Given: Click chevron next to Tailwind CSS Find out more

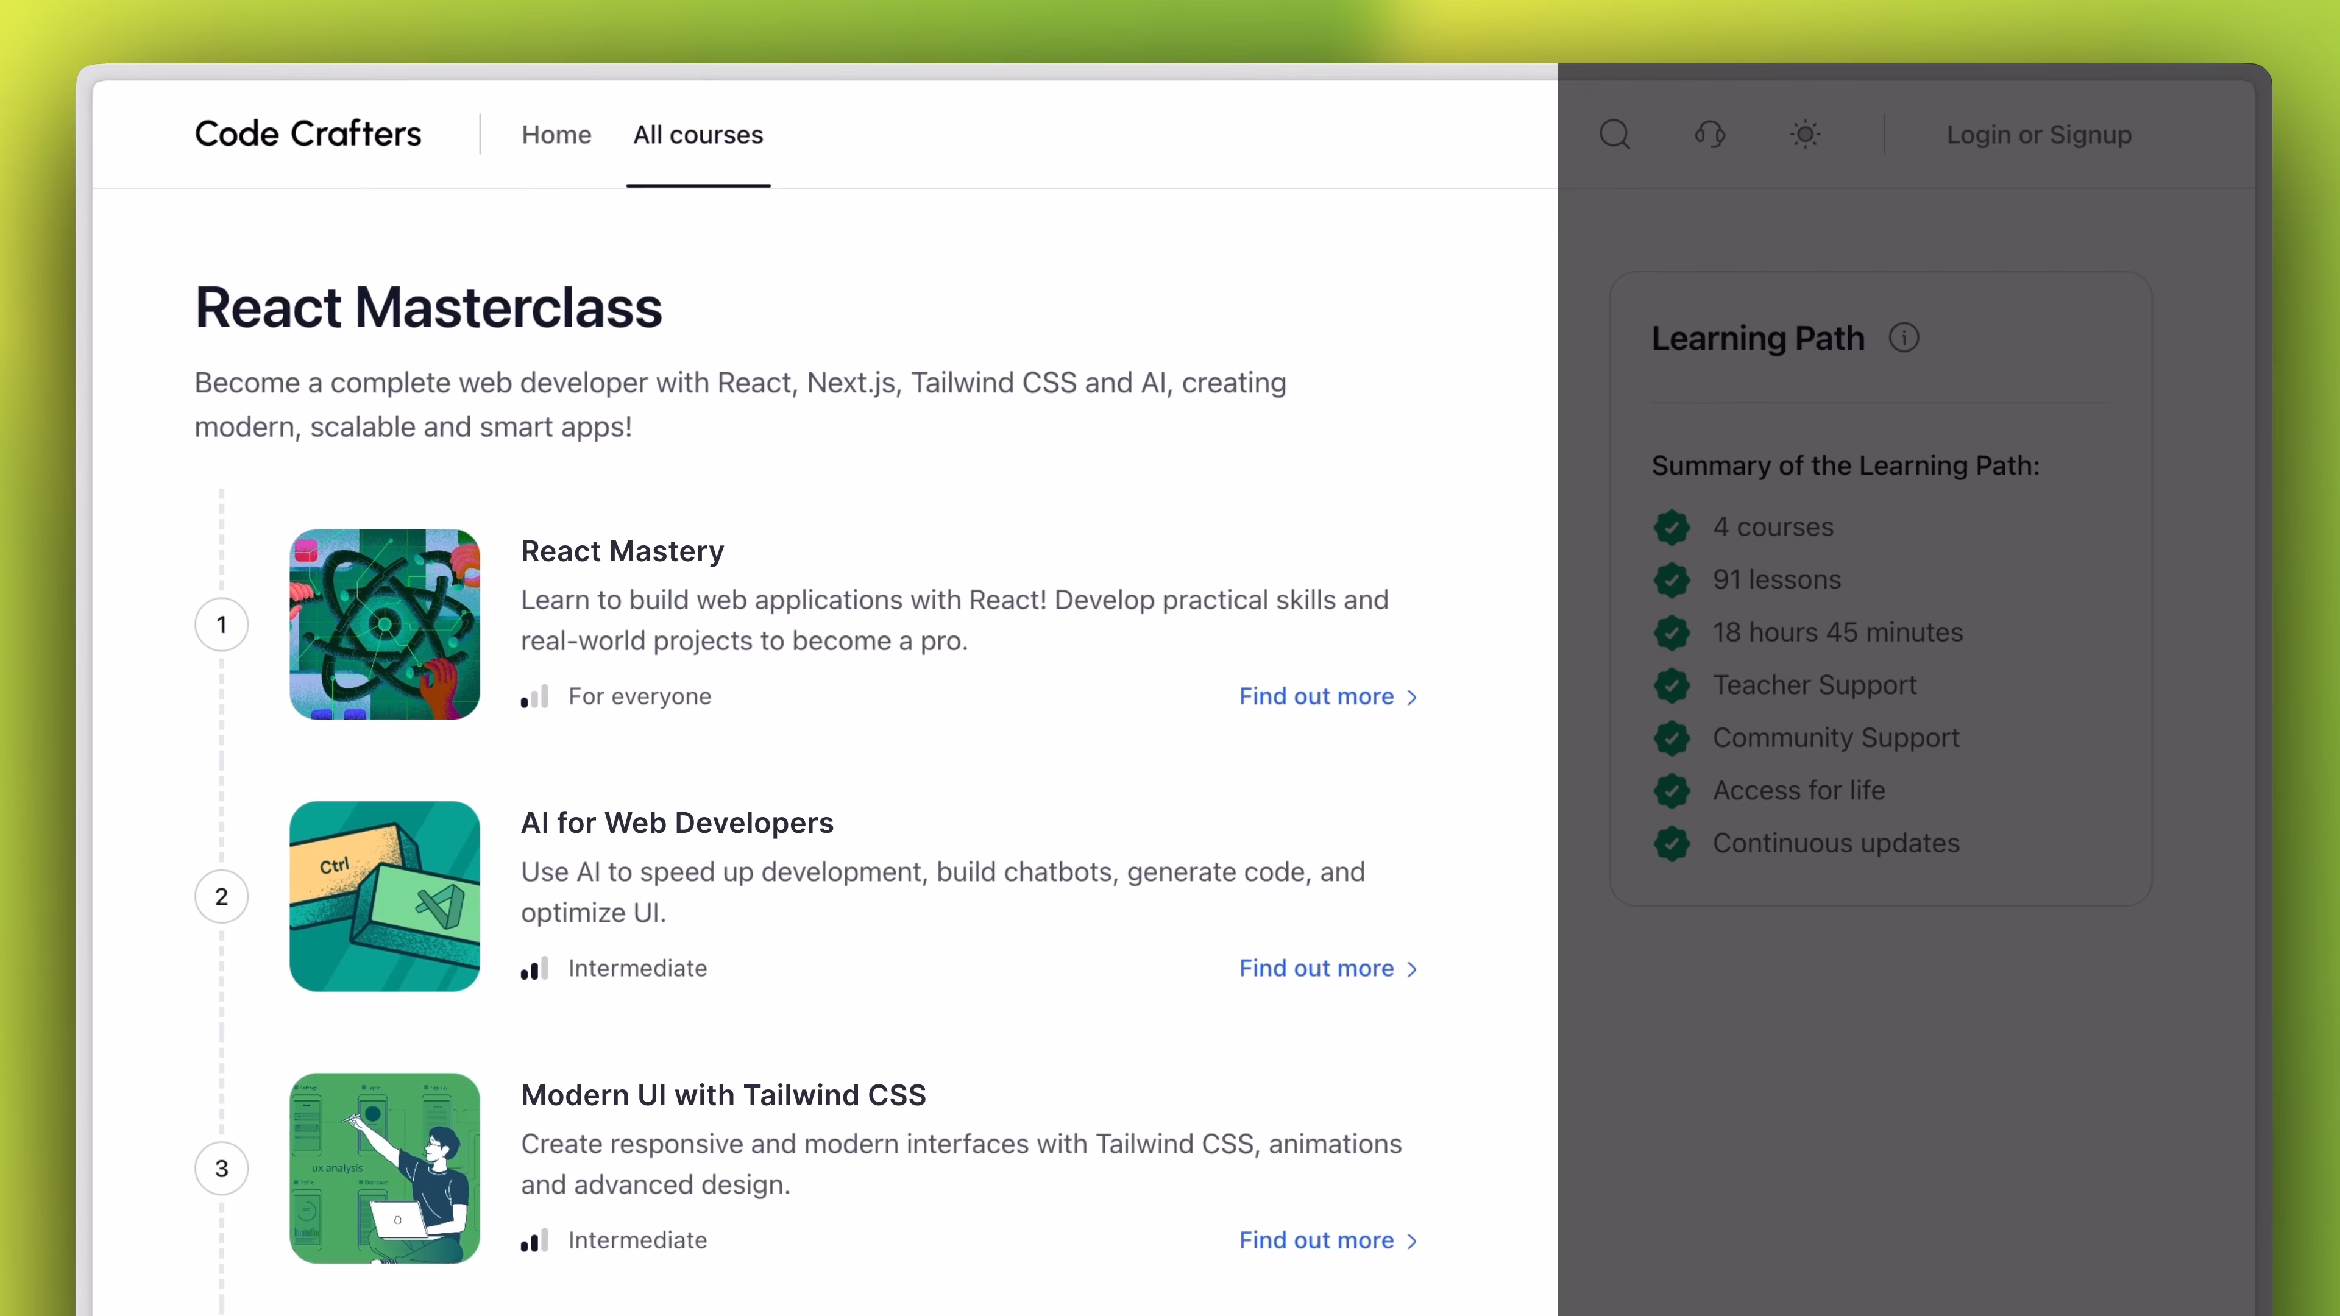Looking at the screenshot, I should click(1412, 1242).
